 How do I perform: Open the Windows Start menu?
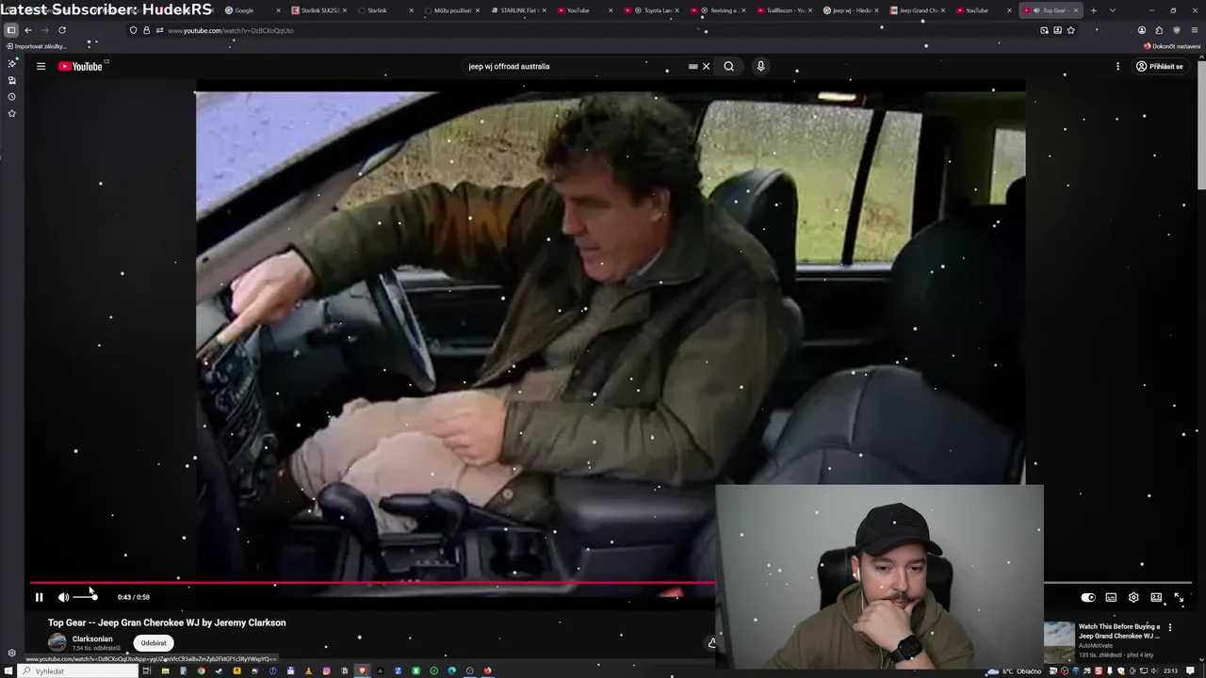coord(8,670)
